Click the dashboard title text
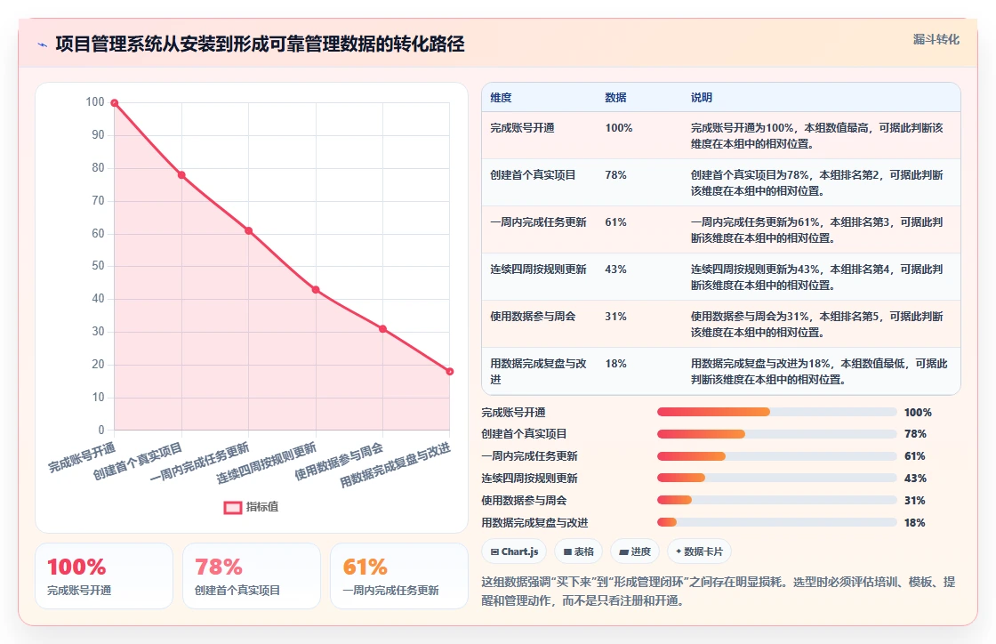The width and height of the screenshot is (996, 644). pyautogui.click(x=260, y=44)
